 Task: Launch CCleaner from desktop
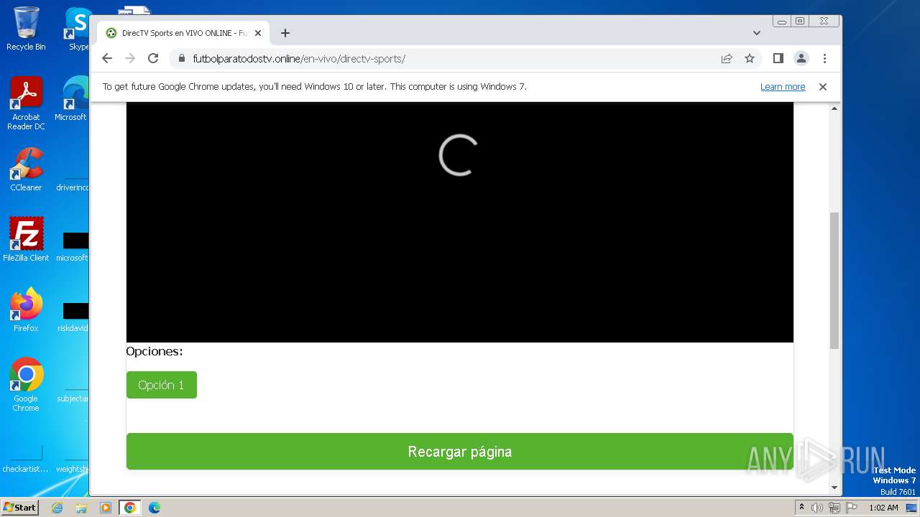coord(26,169)
